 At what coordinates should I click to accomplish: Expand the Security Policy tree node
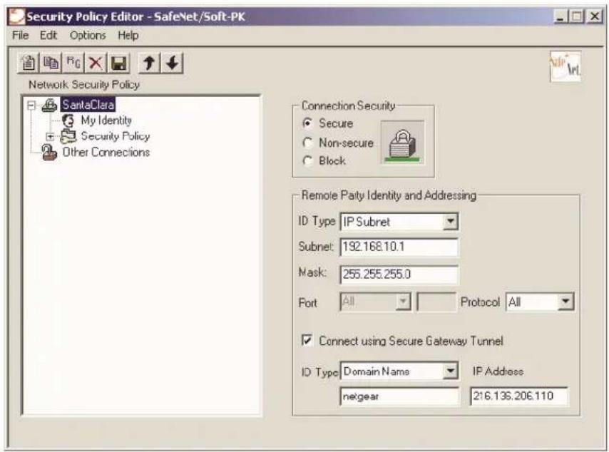[x=50, y=137]
